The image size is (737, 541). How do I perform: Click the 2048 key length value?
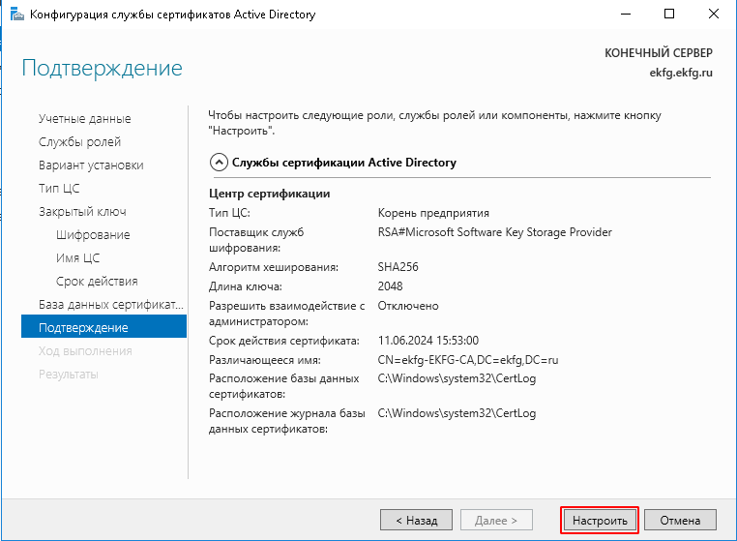click(x=390, y=286)
